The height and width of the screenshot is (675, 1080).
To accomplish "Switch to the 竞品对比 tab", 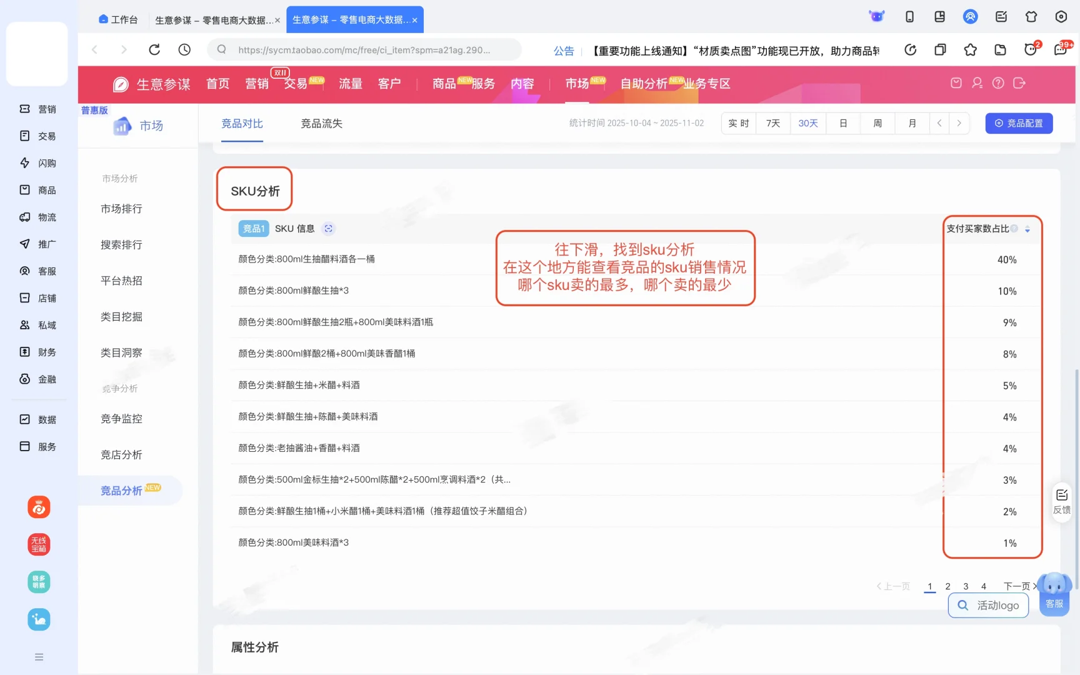I will click(x=242, y=124).
